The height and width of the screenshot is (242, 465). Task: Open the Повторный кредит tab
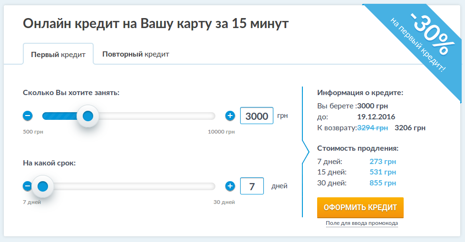tap(136, 54)
